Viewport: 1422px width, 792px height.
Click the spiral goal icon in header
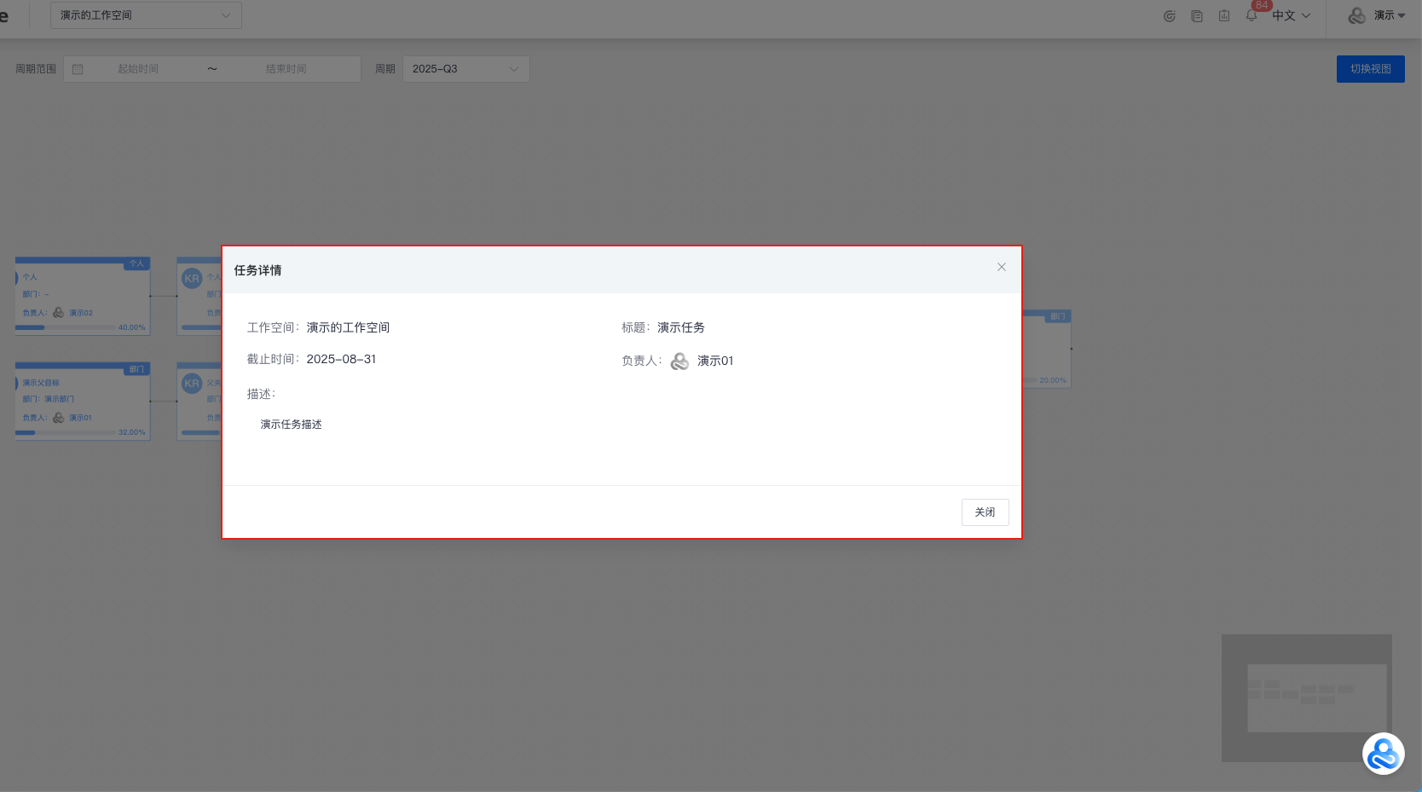click(1170, 16)
